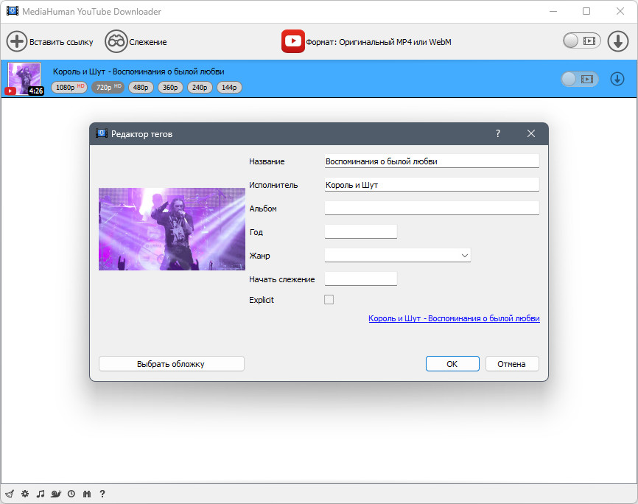Open the Король и Шут video link
This screenshot has width=638, height=504.
click(454, 318)
